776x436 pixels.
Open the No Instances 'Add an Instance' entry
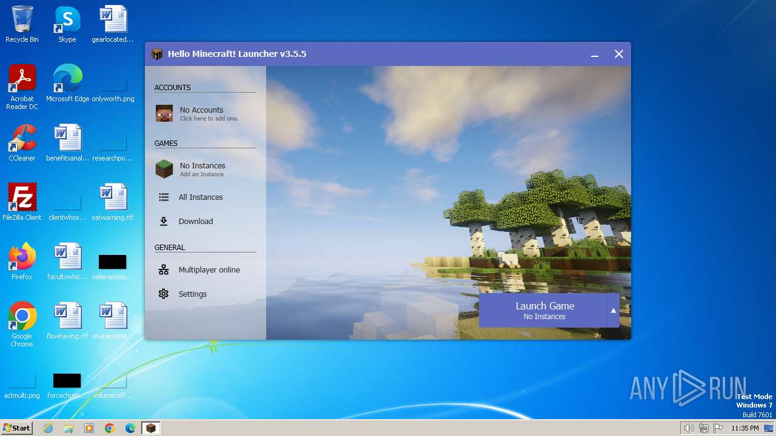coord(205,169)
